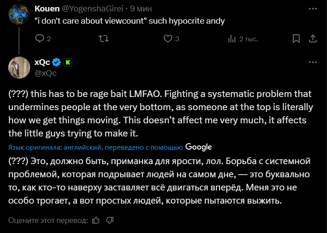Click the green Kick affiliation badge
Viewport: 327px width, 233px height.
click(x=68, y=62)
